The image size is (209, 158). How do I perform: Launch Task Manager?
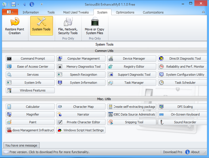click(x=131, y=83)
